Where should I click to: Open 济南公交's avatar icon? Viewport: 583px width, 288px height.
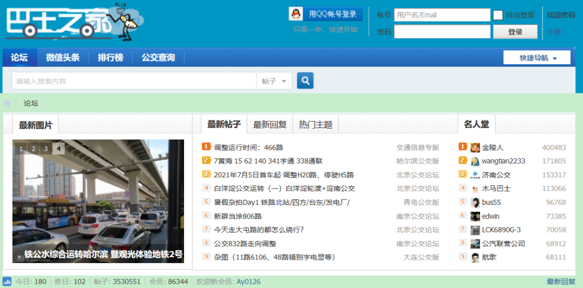(x=475, y=175)
